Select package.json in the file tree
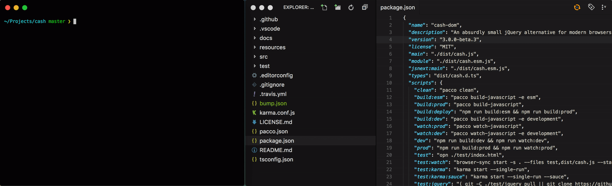Screen dimensions: 612x186 (x=311, y=141)
